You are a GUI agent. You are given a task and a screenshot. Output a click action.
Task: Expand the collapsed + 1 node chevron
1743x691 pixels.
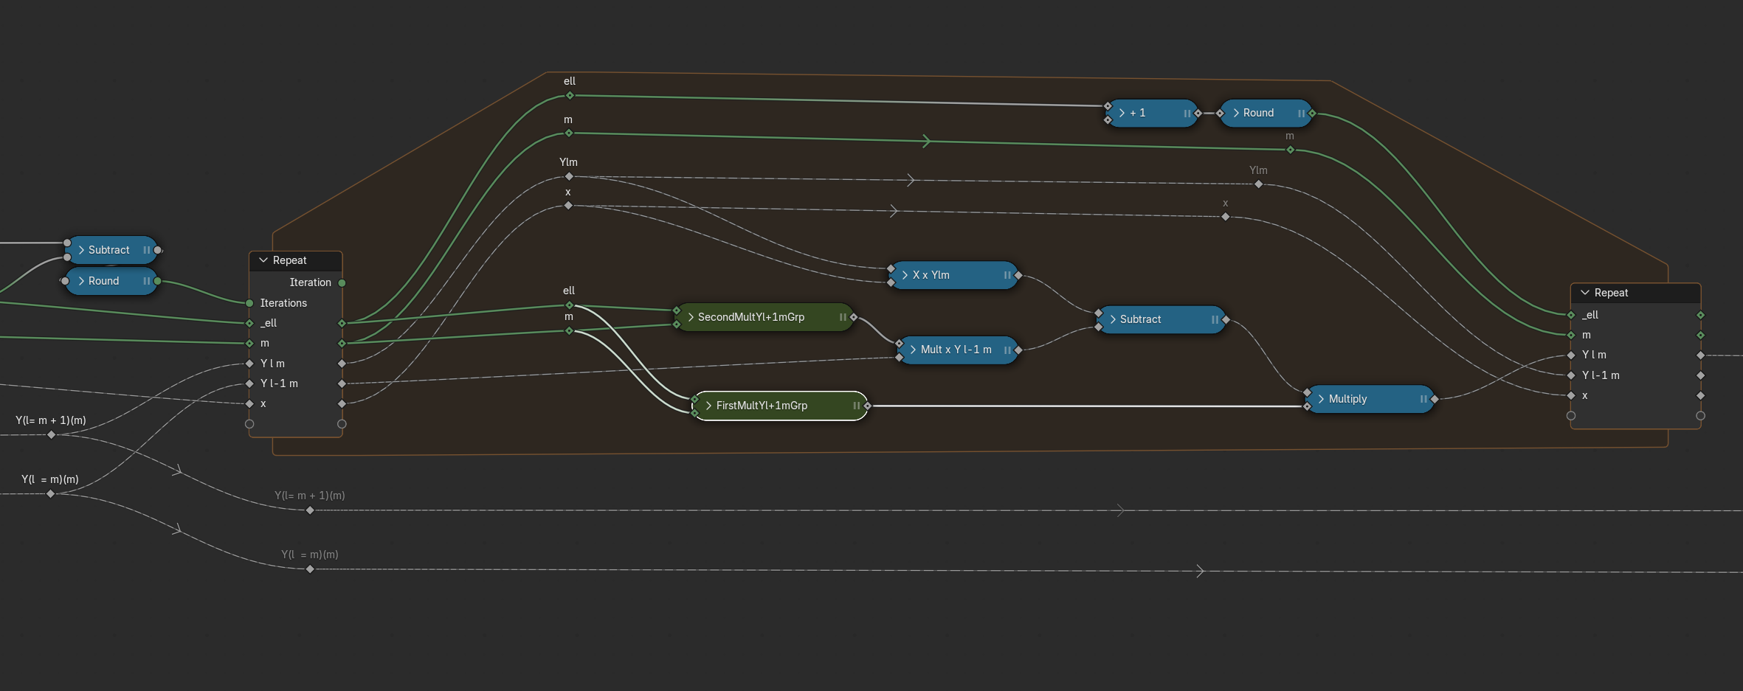[1122, 113]
